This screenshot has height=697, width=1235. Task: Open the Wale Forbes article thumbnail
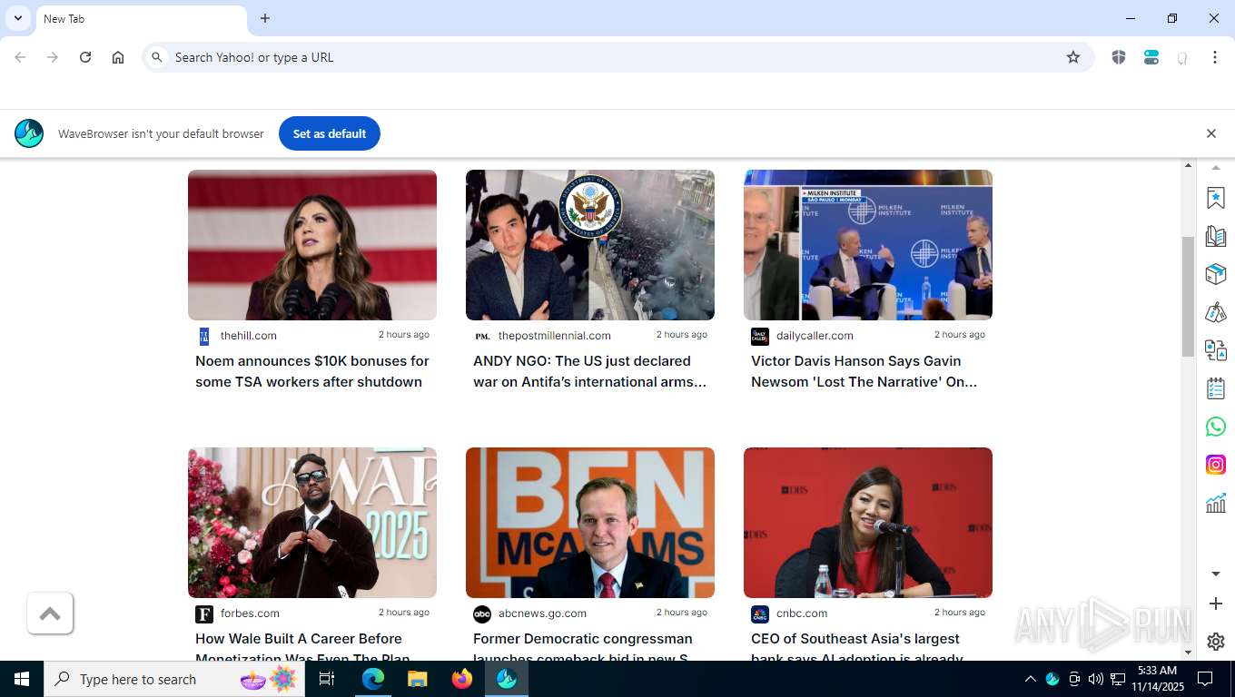coord(312,523)
